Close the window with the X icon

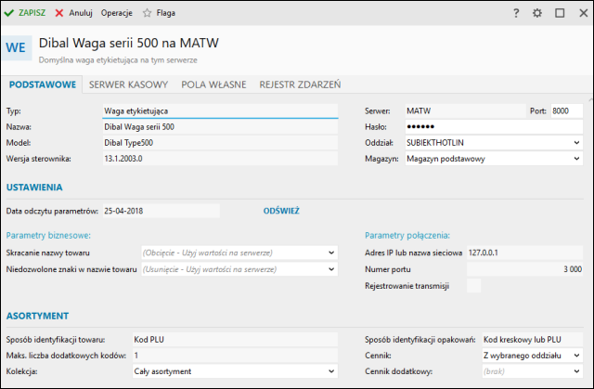click(581, 13)
